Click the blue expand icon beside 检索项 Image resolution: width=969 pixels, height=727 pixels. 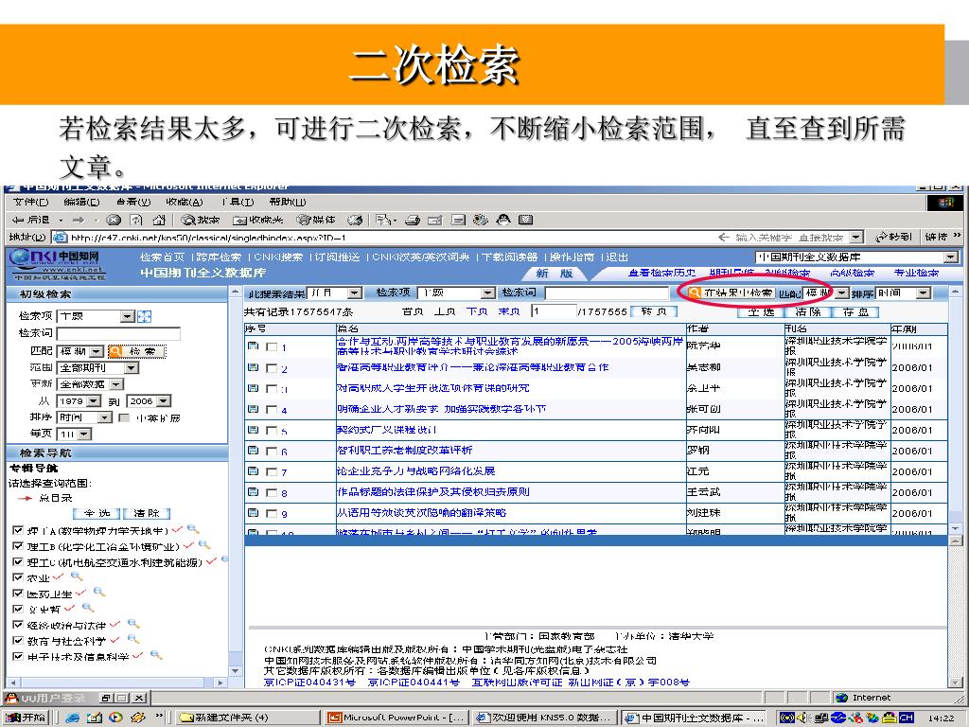point(144,316)
